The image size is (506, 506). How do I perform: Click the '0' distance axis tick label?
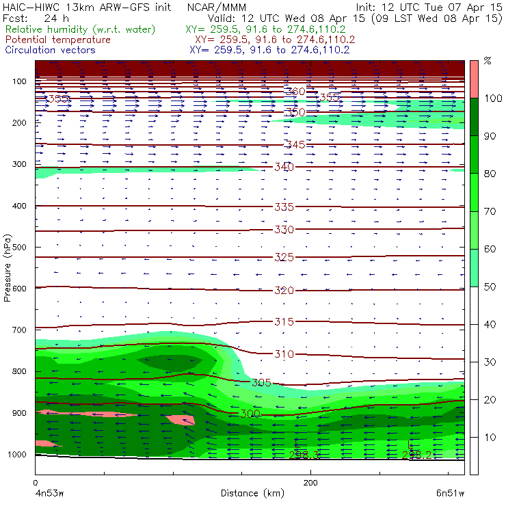coord(35,483)
